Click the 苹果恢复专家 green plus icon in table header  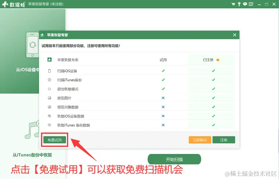(49, 60)
